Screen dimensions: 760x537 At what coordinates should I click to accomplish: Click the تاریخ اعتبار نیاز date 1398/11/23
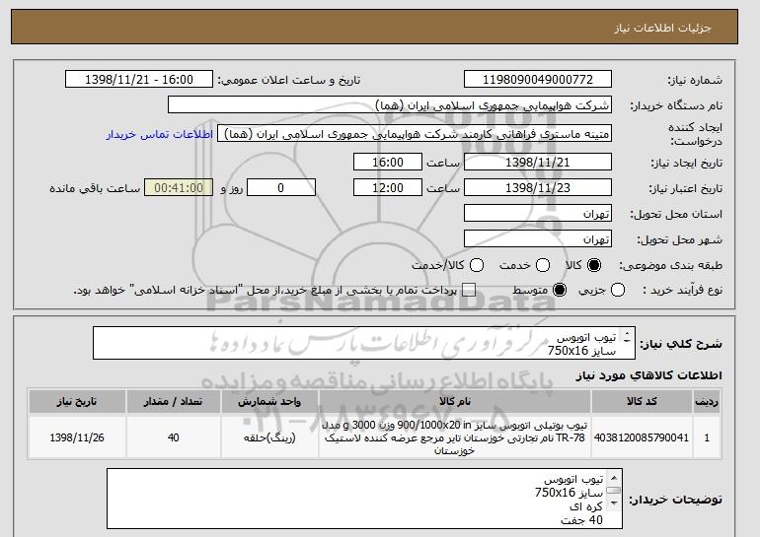point(538,188)
